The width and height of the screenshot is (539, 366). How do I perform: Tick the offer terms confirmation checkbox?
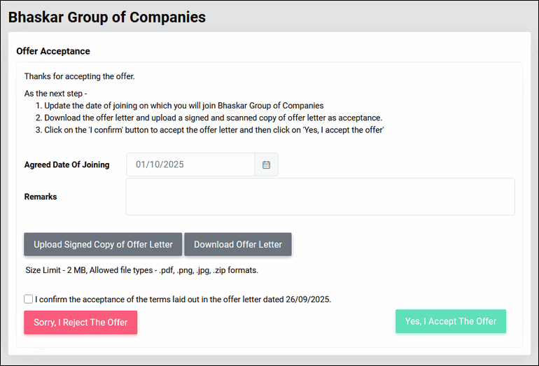29,299
